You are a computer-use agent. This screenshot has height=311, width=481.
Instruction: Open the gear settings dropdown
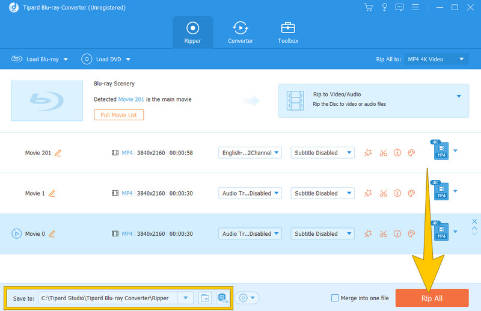[247, 298]
